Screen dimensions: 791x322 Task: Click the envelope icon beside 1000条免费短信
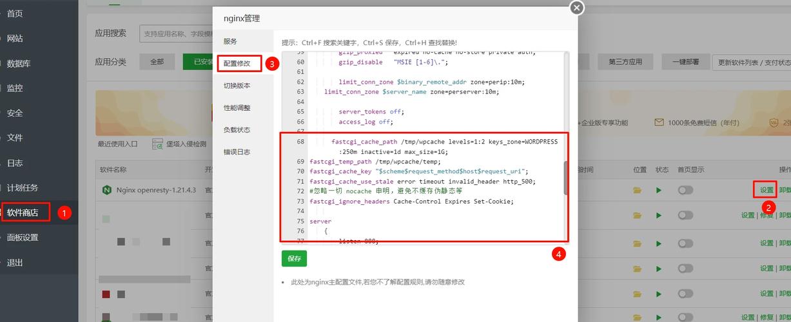659,122
